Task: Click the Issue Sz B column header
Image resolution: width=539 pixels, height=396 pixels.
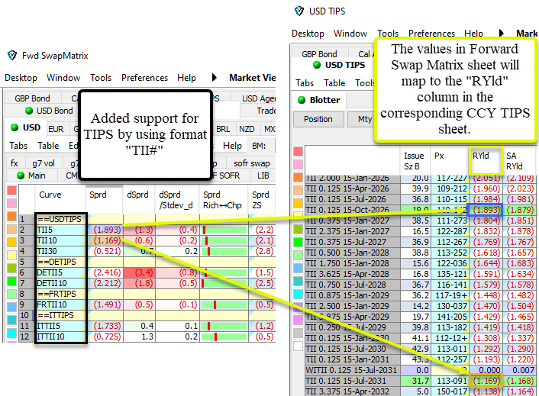Action: pyautogui.click(x=415, y=160)
